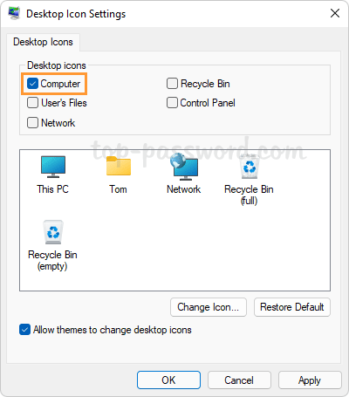The height and width of the screenshot is (397, 349).
Task: Click the title bar computer icon
Action: point(14,13)
